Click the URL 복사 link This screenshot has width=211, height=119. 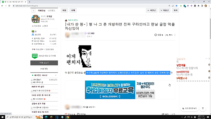pos(169,35)
